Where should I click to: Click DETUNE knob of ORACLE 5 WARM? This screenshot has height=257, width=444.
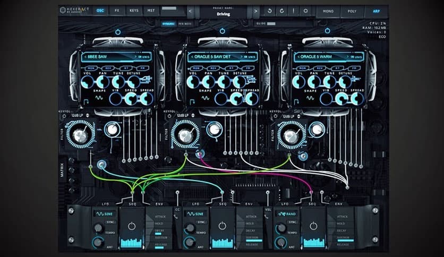click(345, 82)
